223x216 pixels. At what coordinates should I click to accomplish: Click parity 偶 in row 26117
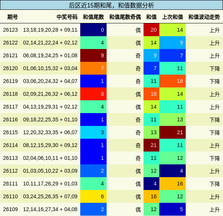(138, 107)
